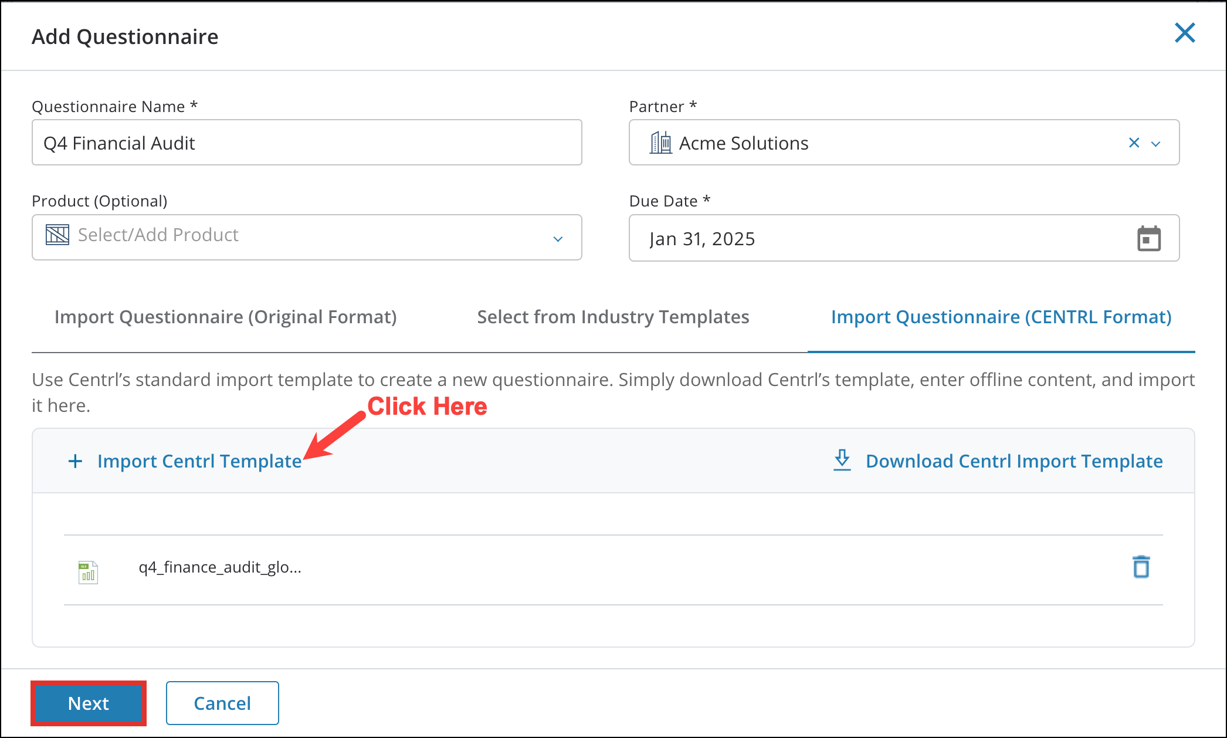Cancel the questionnaire creation
Screen dimensions: 1227x738
coord(222,703)
